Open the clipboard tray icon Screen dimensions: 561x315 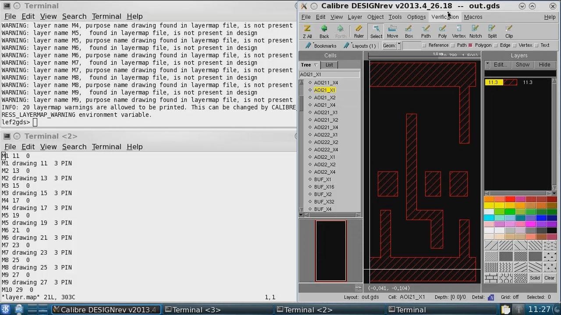point(505,309)
